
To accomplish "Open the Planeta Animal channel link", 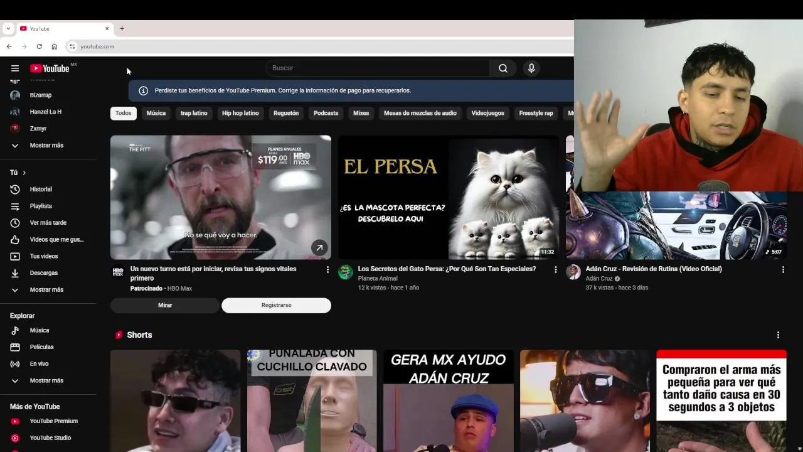I will pos(378,278).
